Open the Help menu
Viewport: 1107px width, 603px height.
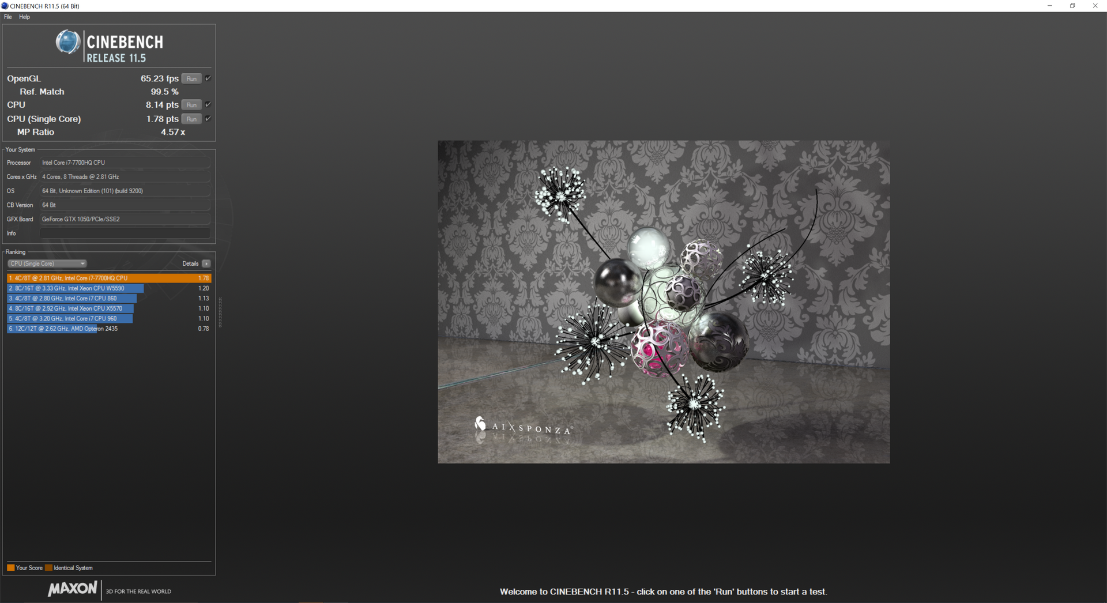tap(24, 17)
